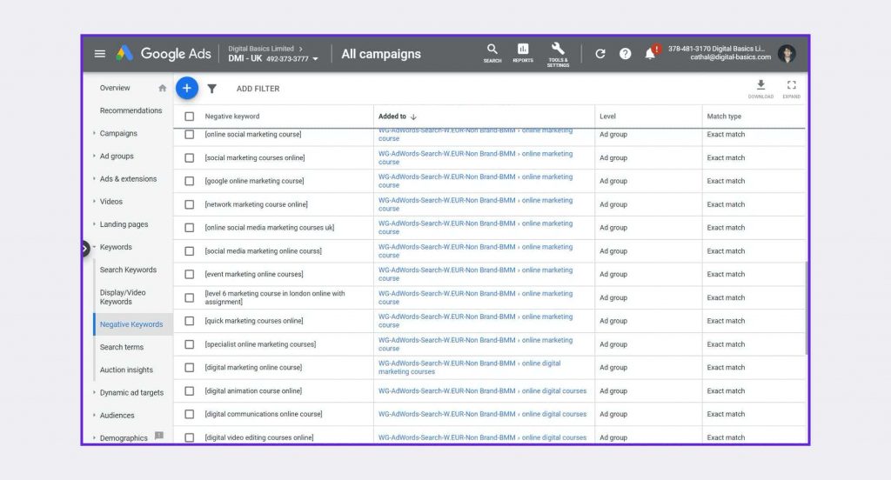Viewport: 891px width, 480px height.
Task: Check the [digital communications online course] row
Action: click(x=189, y=414)
